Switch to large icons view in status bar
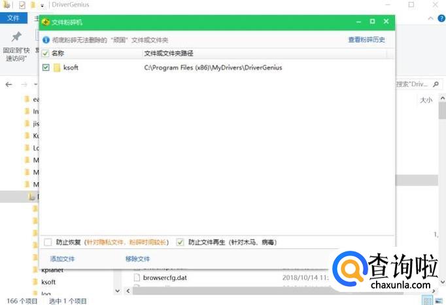This screenshot has height=305, width=446. pos(439,300)
